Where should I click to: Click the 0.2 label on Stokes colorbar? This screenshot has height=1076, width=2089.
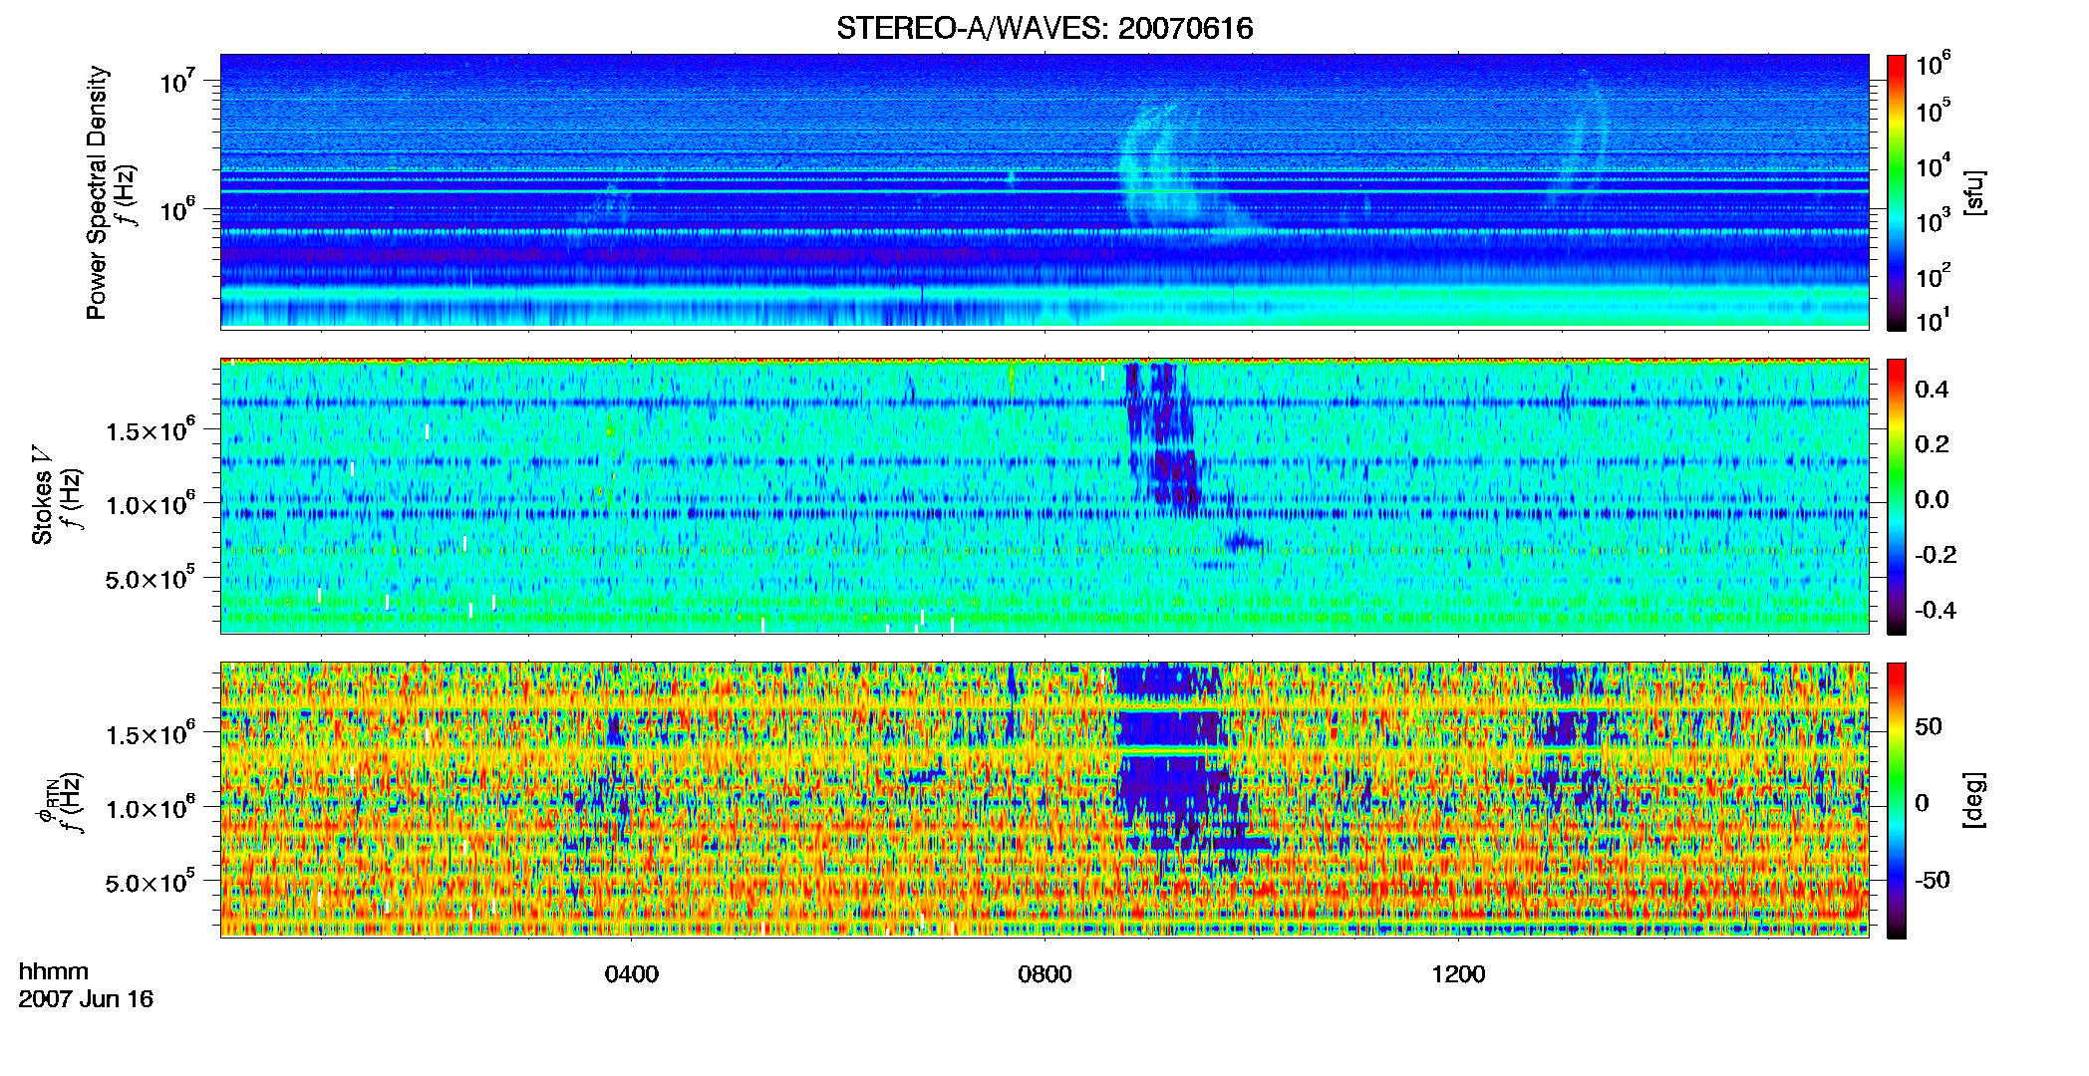coord(1932,444)
